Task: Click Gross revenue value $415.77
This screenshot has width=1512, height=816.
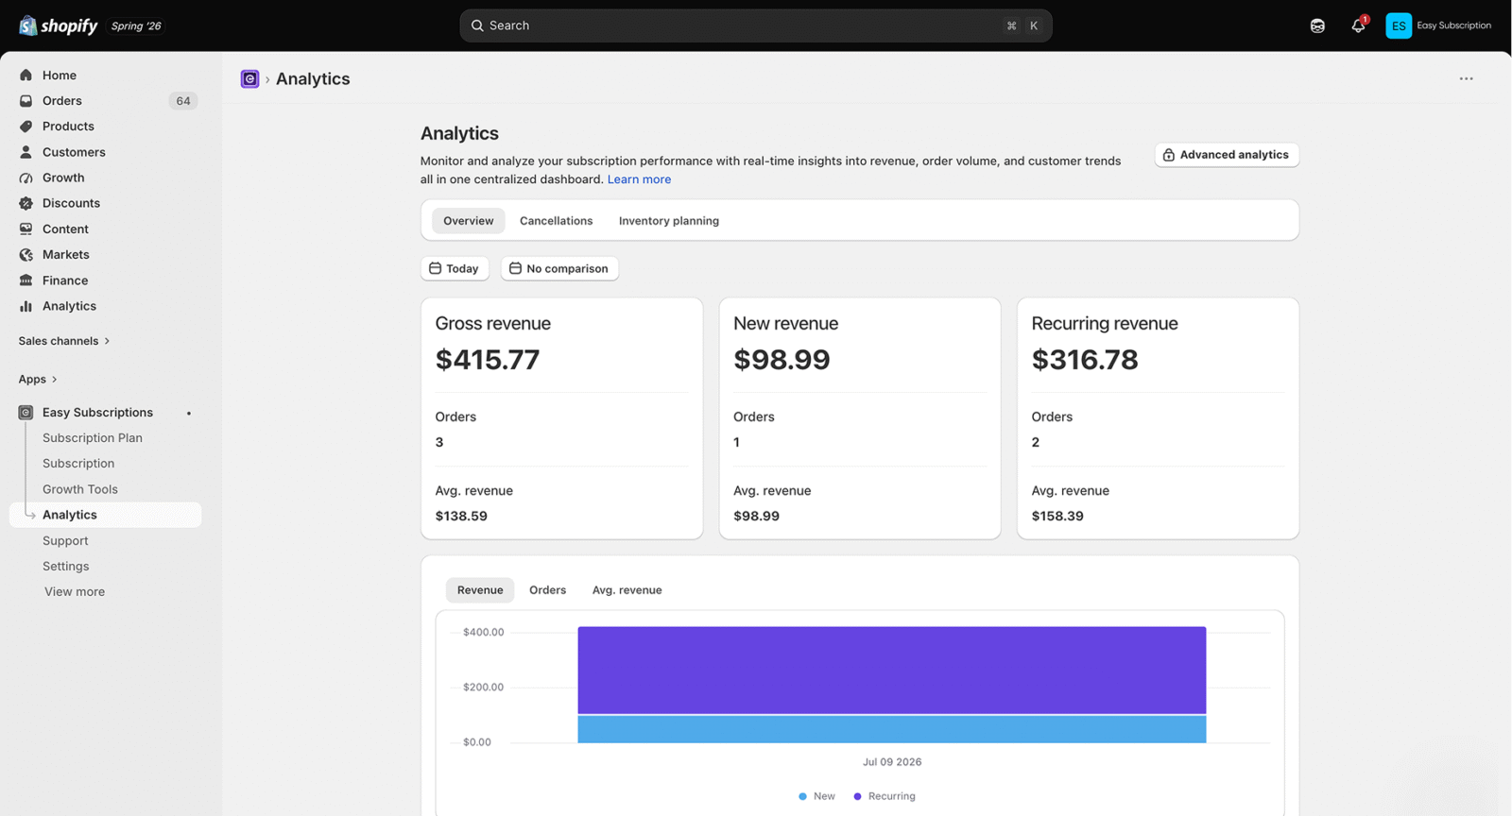Action: tap(488, 360)
